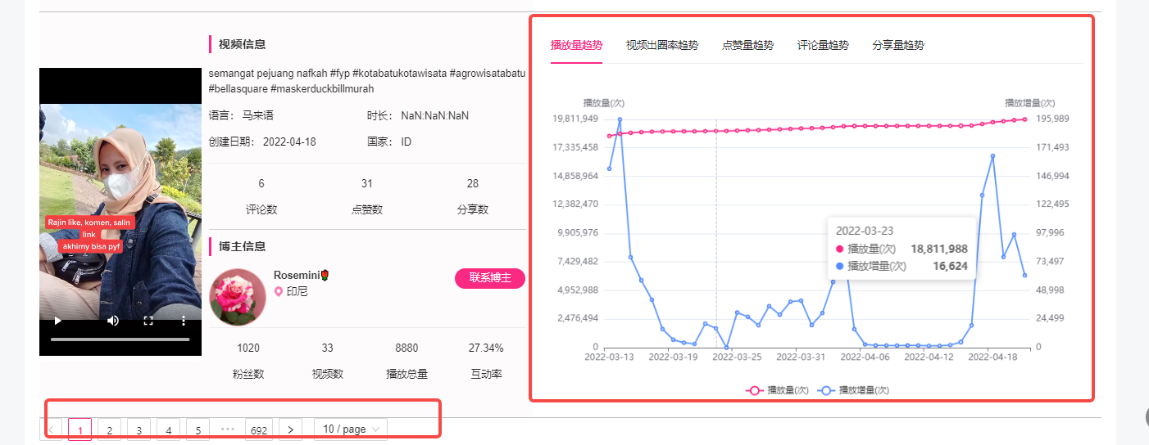Select the 播放量趋势 tab
The height and width of the screenshot is (445, 1149).
[x=576, y=45]
